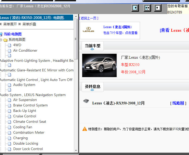The height and width of the screenshot is (155, 189).
Task: Click 菜单折叠 to collapse the menu
Action: (x=29, y=24)
